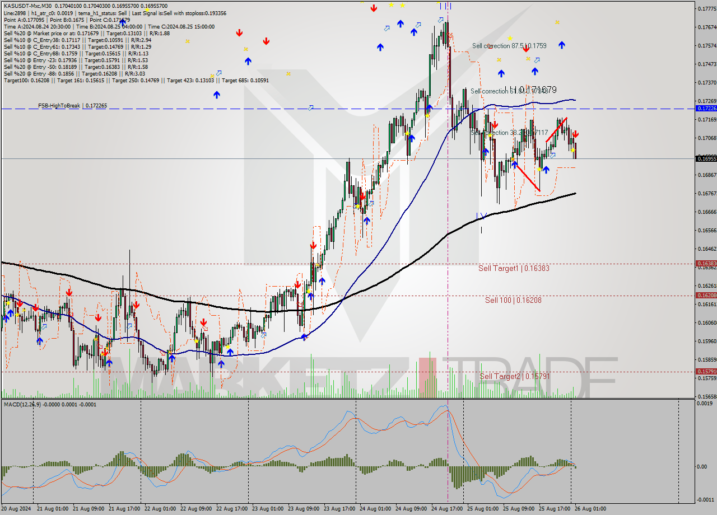Click the 25 Aug 01:00 time label
This screenshot has height=515, width=717.
click(x=482, y=509)
